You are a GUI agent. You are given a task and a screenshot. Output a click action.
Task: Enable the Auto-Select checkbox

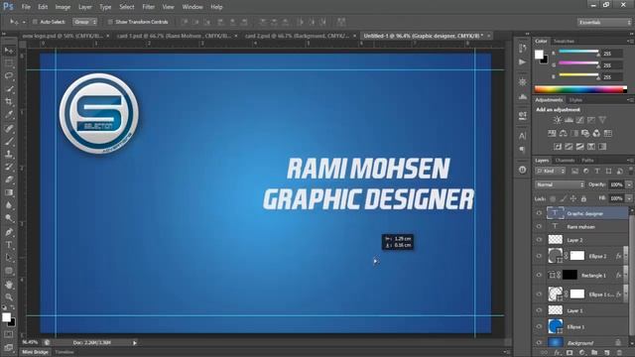(35, 22)
